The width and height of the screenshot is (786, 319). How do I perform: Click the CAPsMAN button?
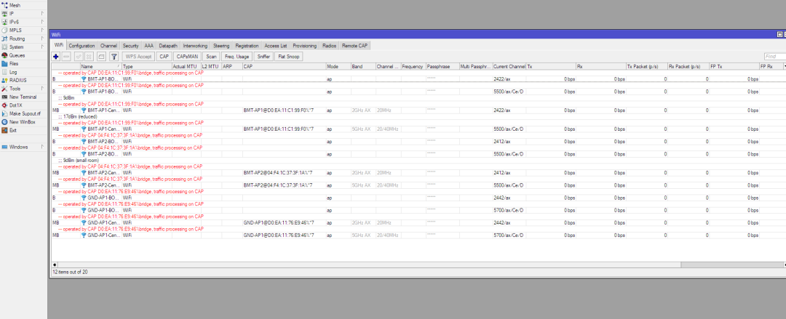(188, 57)
